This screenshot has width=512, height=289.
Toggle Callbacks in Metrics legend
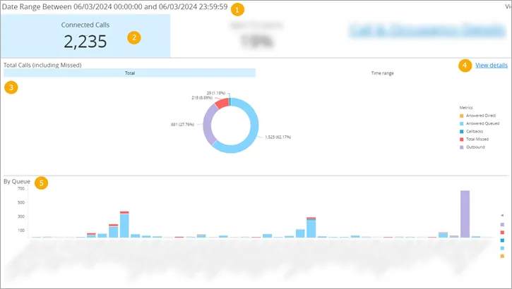471,131
